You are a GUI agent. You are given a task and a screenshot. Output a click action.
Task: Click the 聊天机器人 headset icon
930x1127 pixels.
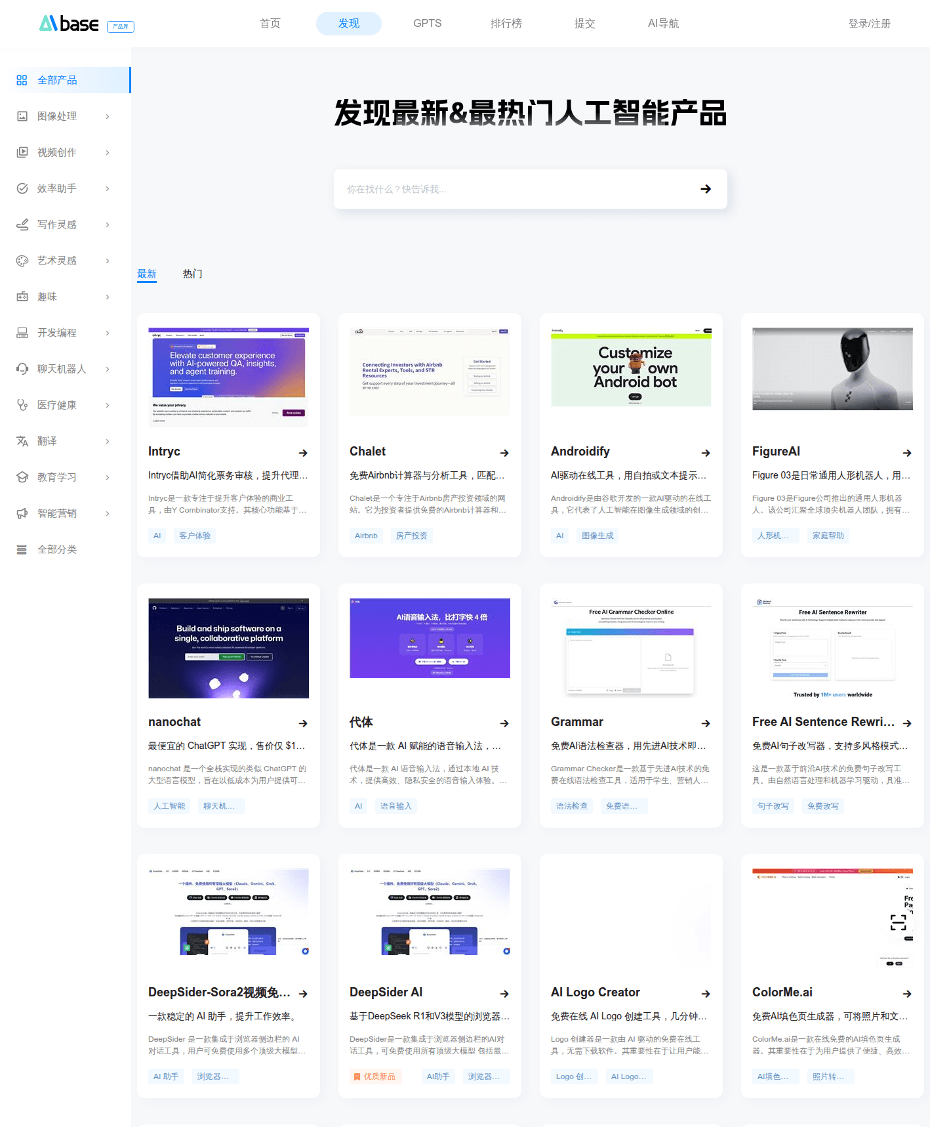(22, 369)
